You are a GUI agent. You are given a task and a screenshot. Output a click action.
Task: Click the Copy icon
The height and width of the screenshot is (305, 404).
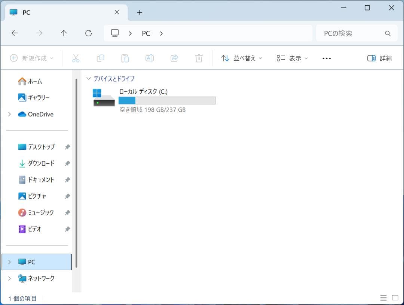click(100, 58)
